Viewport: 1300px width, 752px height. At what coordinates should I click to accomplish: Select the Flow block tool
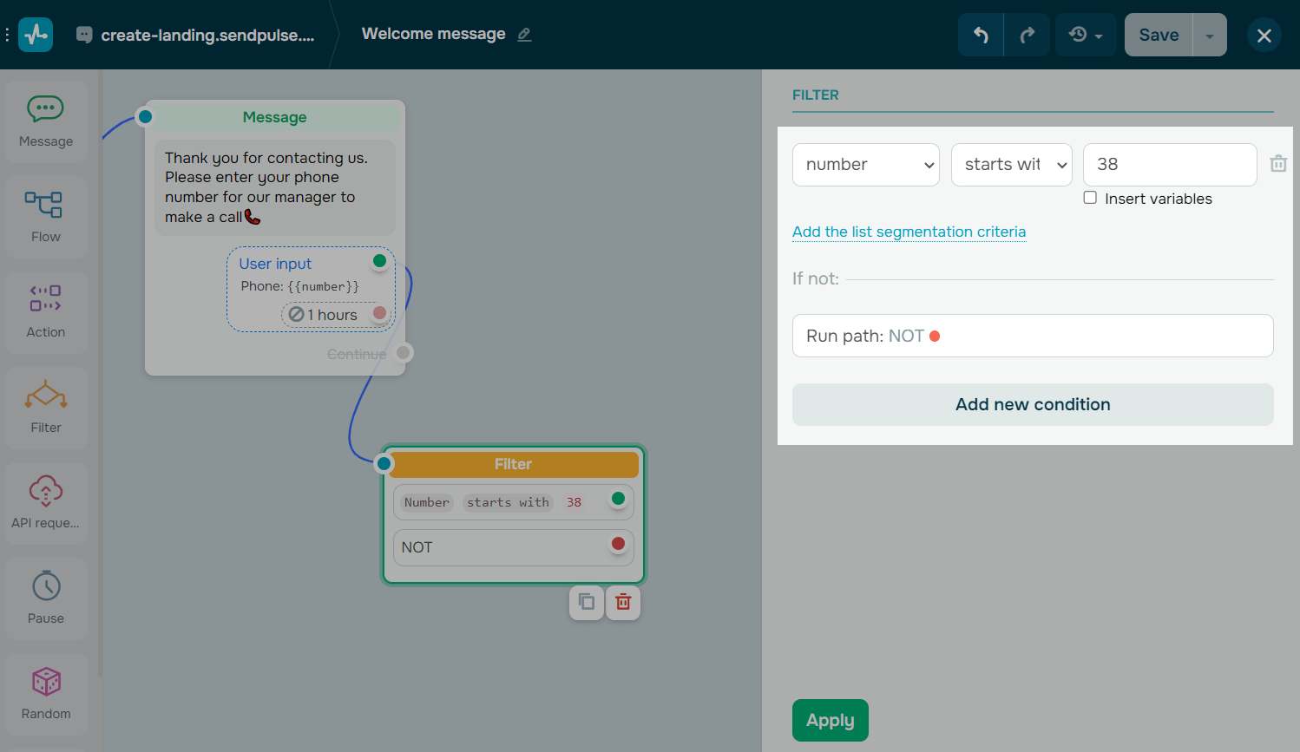(x=45, y=217)
